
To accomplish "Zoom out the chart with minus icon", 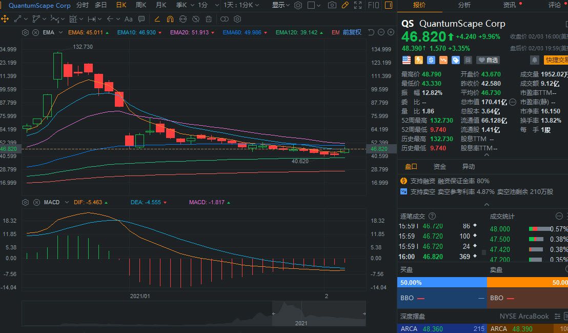I will [381, 32].
